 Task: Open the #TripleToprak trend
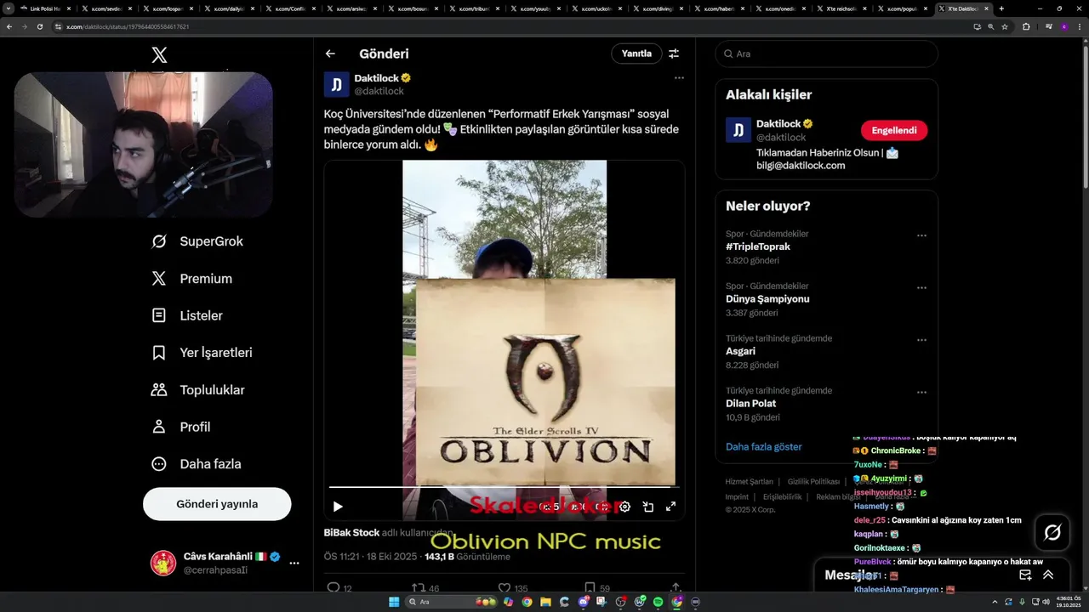[758, 246]
